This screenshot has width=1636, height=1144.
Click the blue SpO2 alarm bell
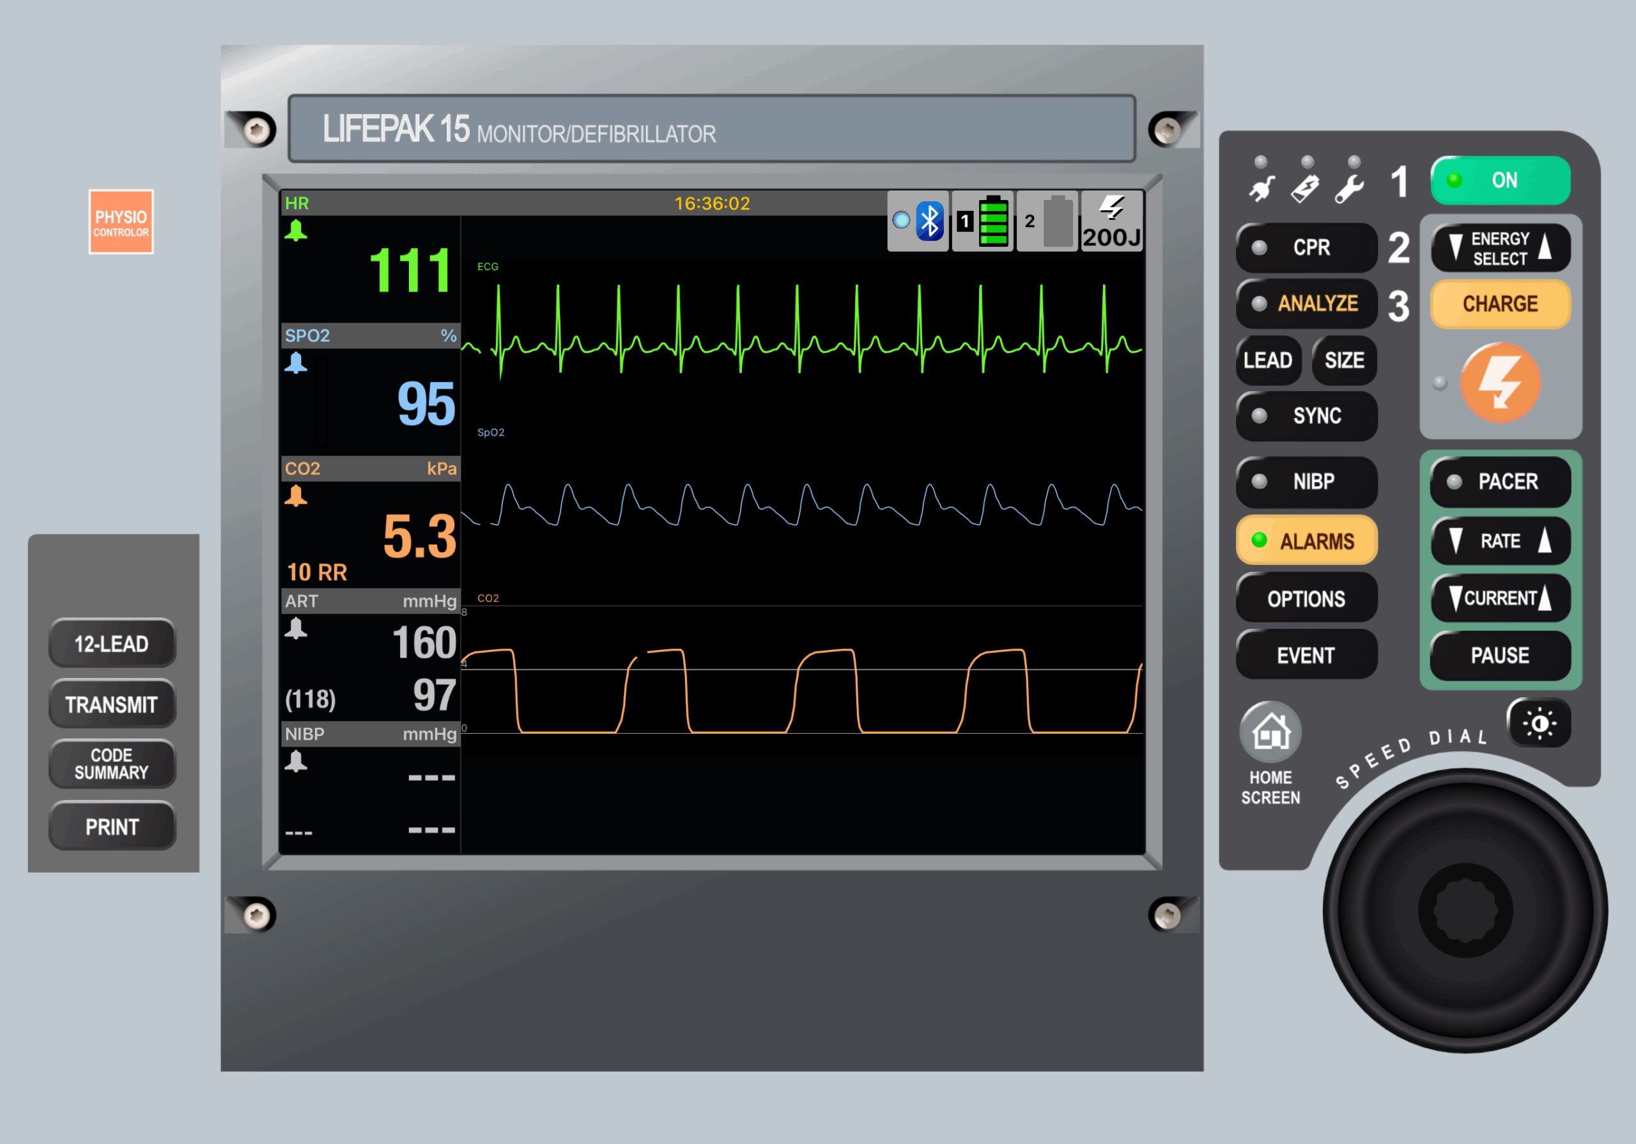[x=296, y=364]
